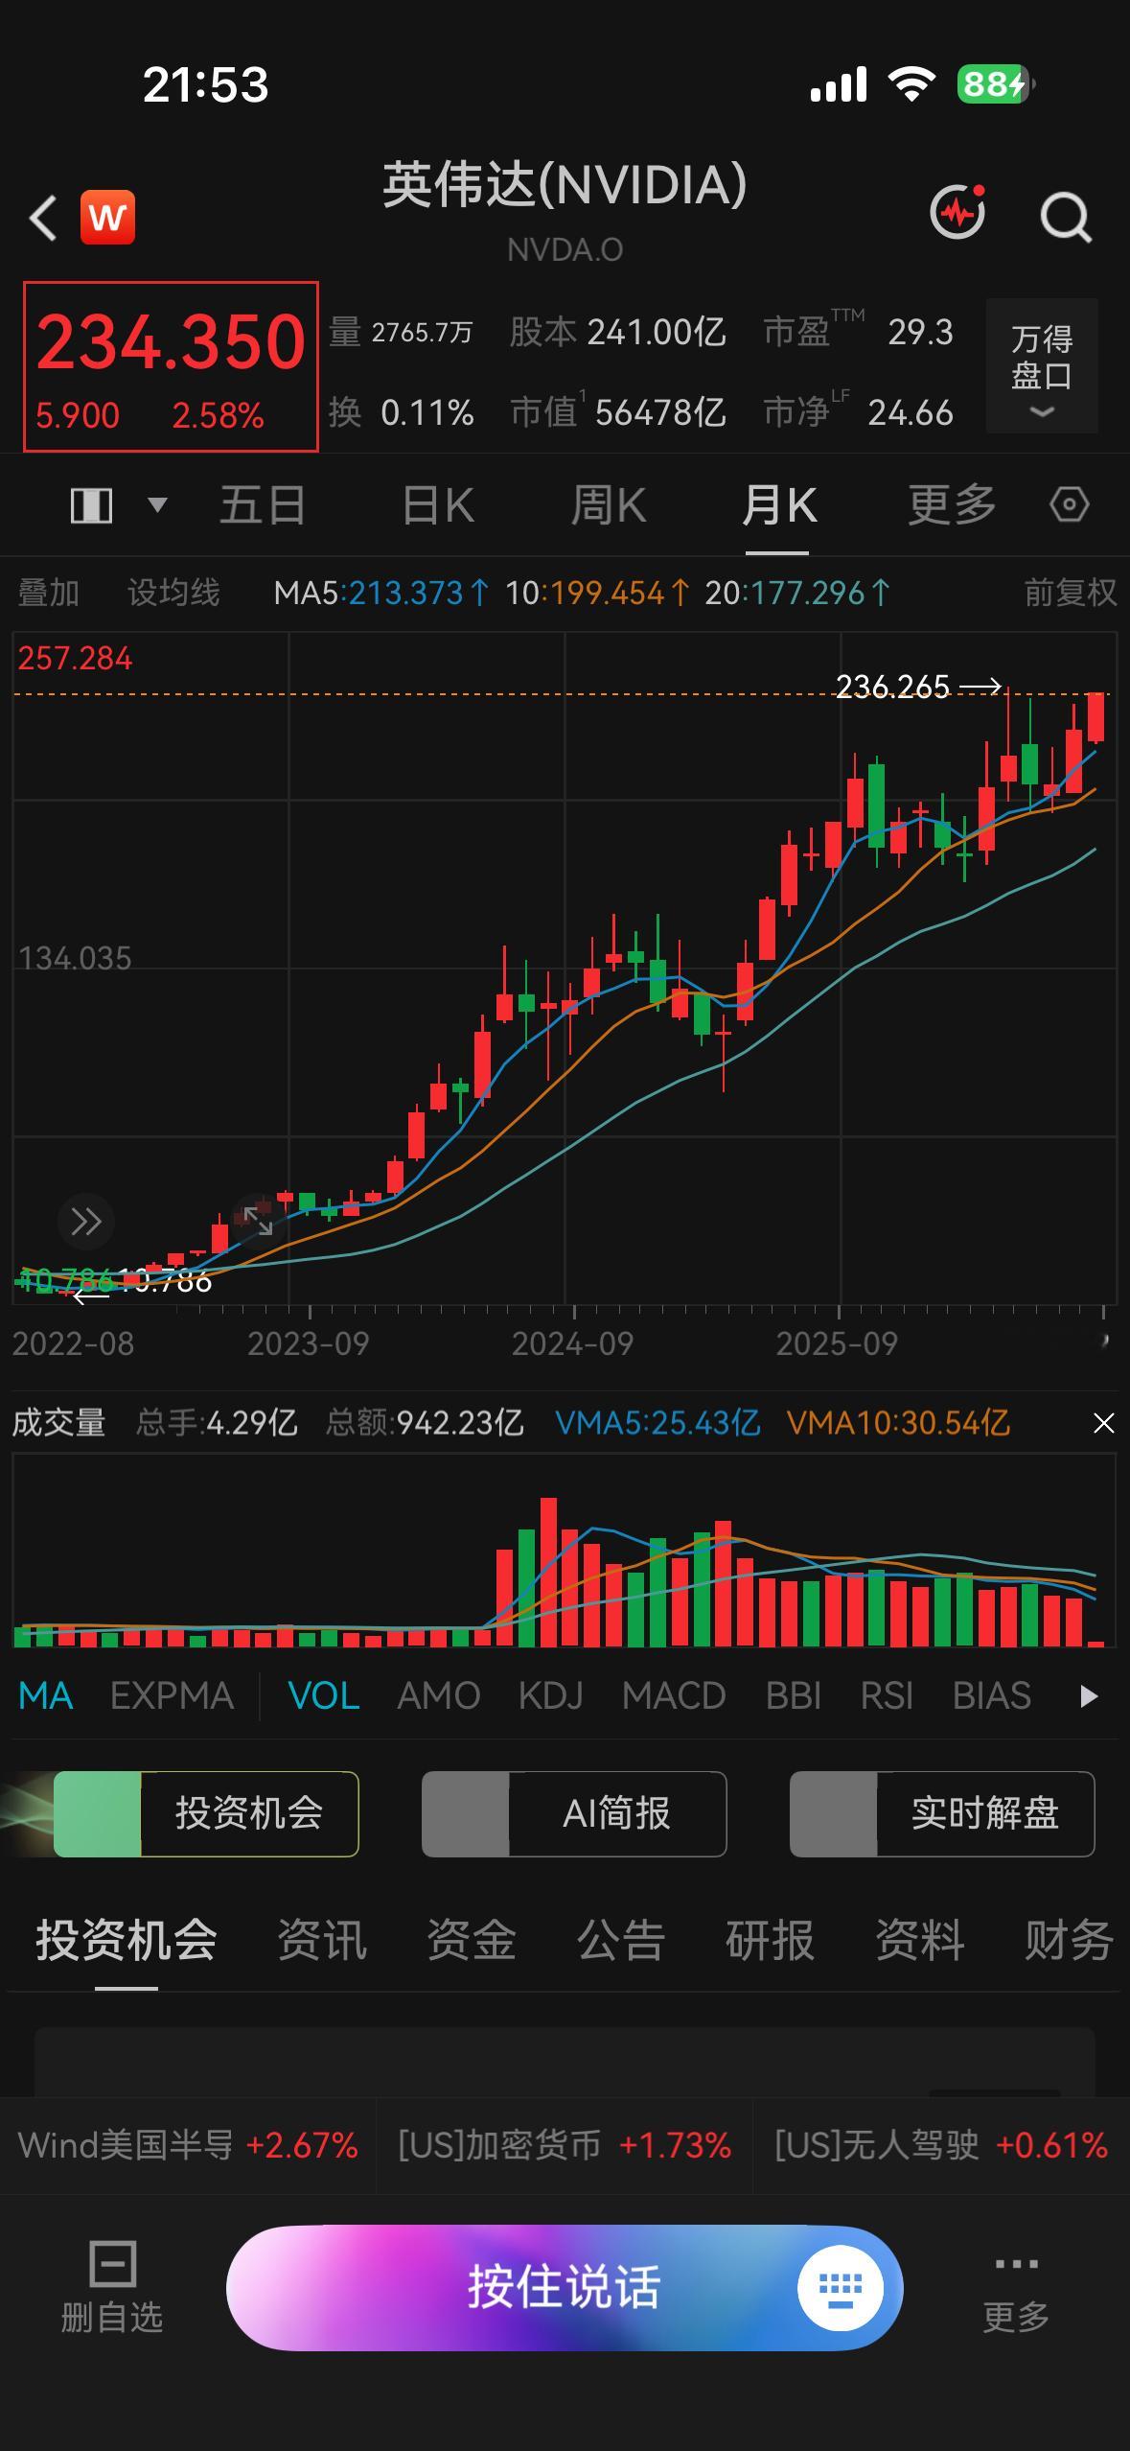Tap 市值 56478亿 market cap value
This screenshot has width=1130, height=2451.
[618, 412]
